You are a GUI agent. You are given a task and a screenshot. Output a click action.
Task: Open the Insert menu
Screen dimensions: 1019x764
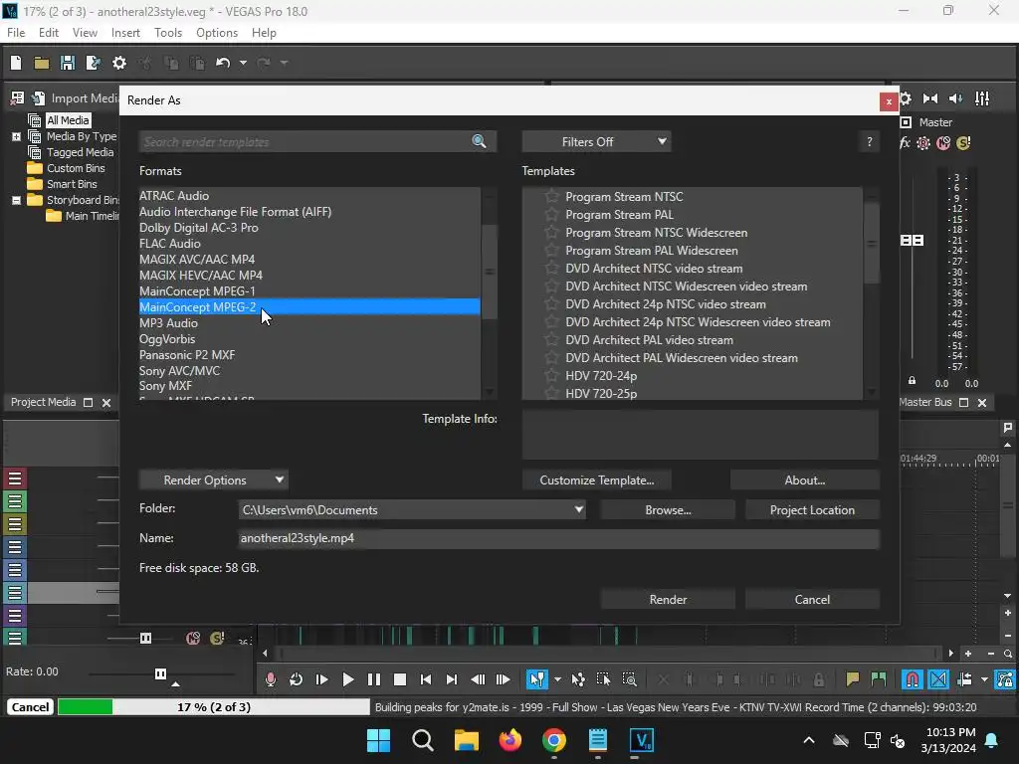(x=125, y=33)
